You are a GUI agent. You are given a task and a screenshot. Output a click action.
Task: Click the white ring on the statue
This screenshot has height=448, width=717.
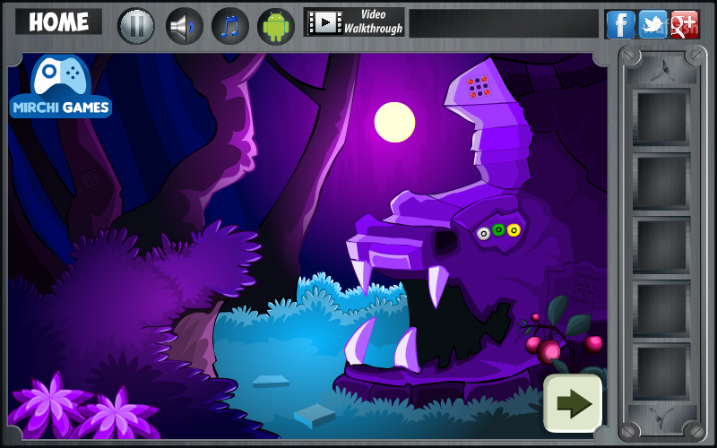point(483,234)
